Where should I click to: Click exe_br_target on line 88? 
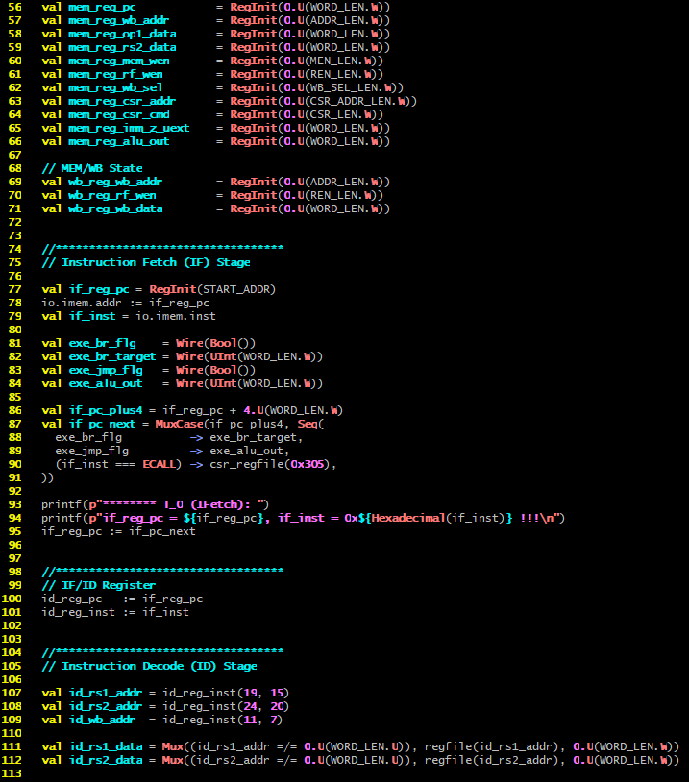point(253,438)
